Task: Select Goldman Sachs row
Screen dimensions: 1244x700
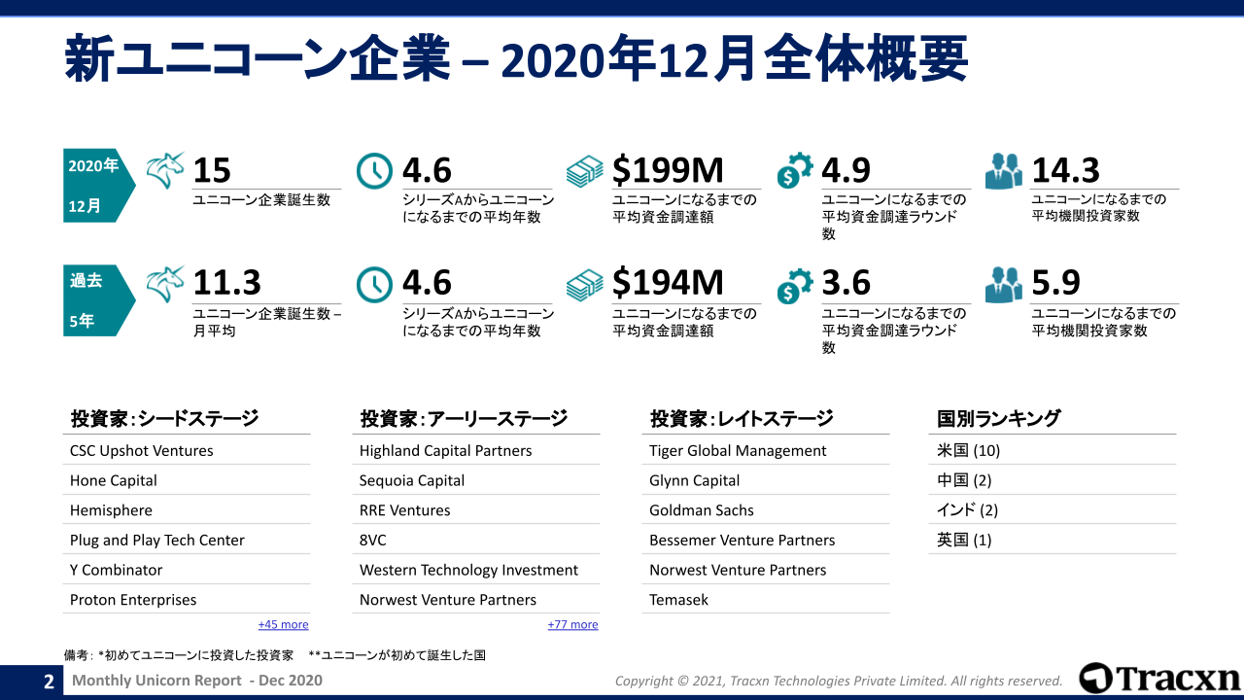Action: [766, 510]
